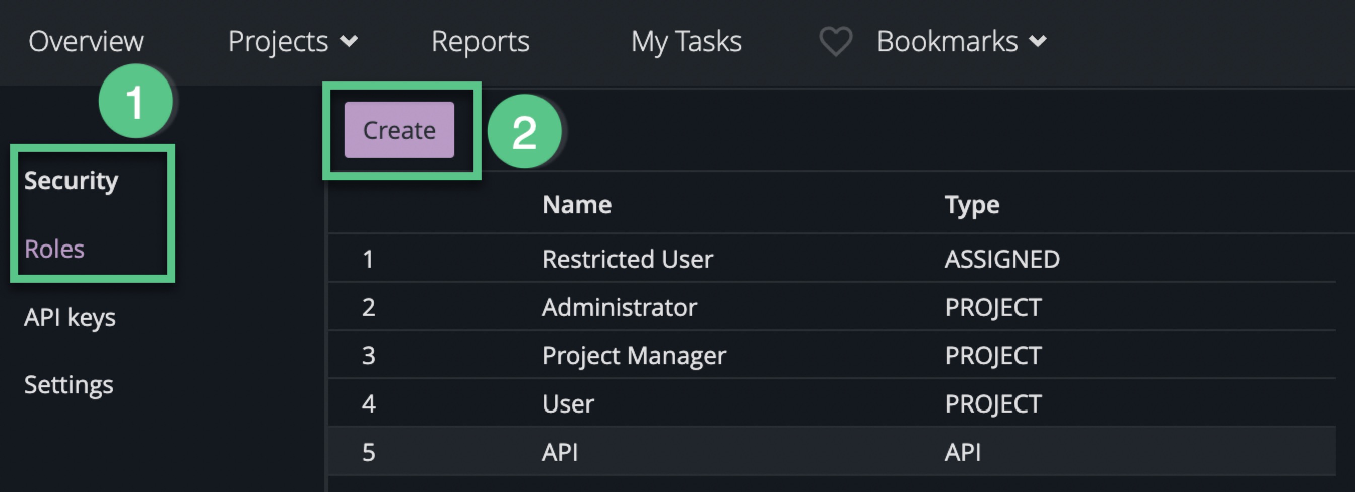
Task: Open the Bookmarks menu label
Action: point(947,41)
